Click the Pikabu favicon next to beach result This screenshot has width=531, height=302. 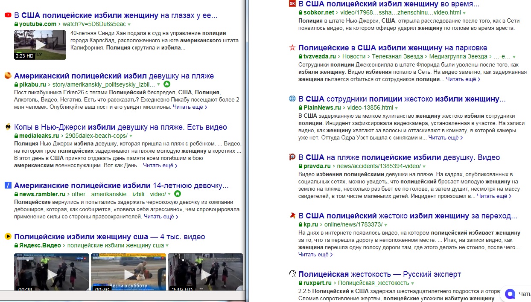(8, 75)
